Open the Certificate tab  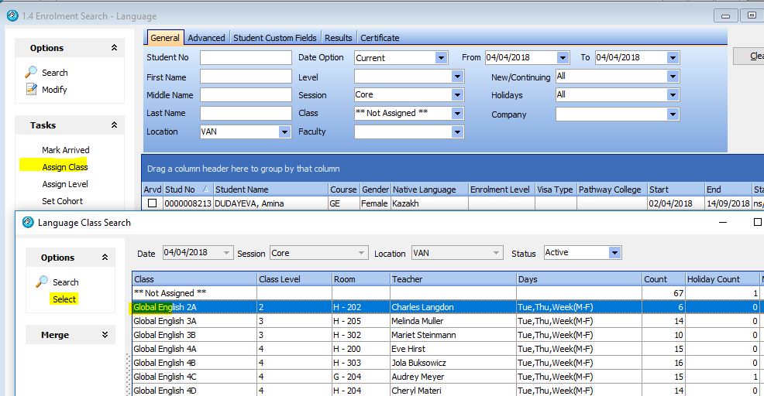[x=380, y=38]
